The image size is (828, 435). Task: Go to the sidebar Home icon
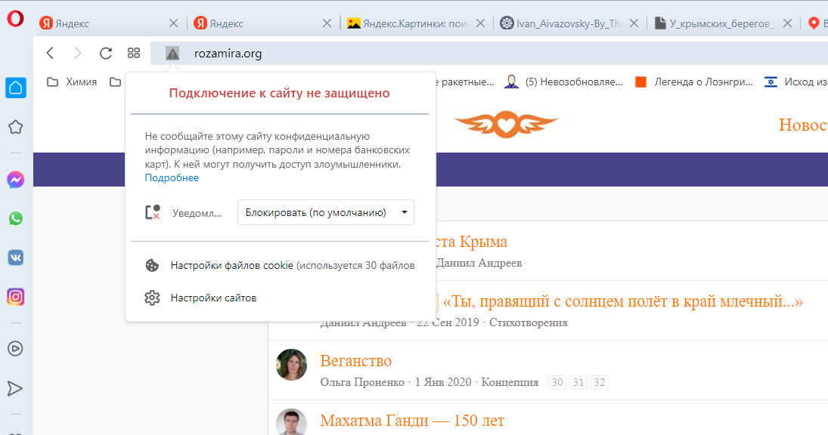tap(15, 88)
